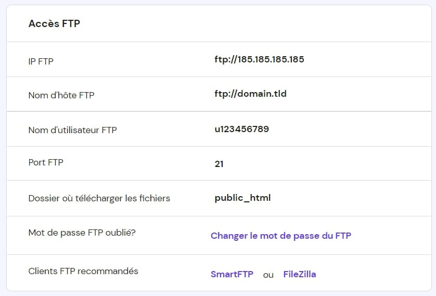Select the FTP port value 21
The image size is (436, 296).
219,164
